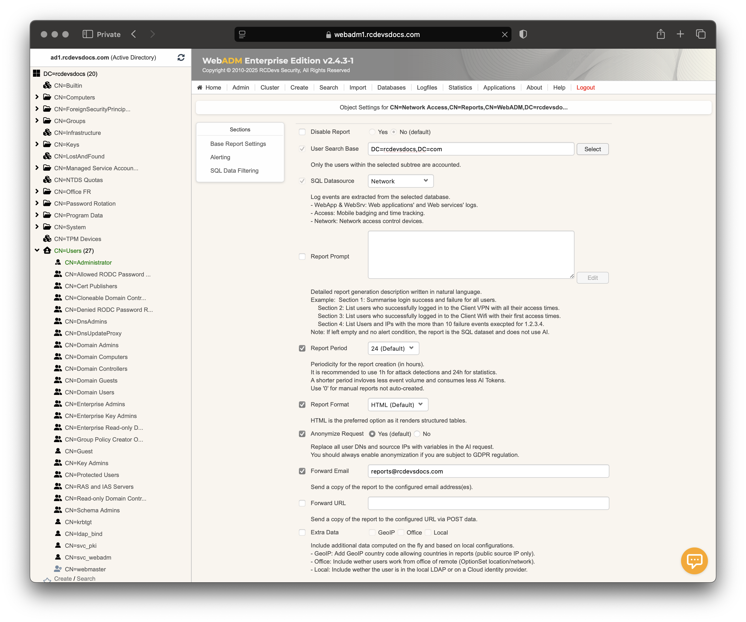This screenshot has width=746, height=622.
Task: Enable the Disable Report checkbox
Action: click(302, 132)
